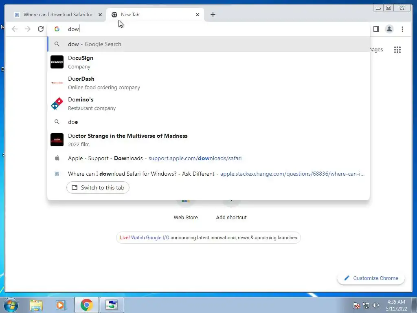This screenshot has width=417, height=313.
Task: Select the DocuSign suggestion
Action: point(208,62)
